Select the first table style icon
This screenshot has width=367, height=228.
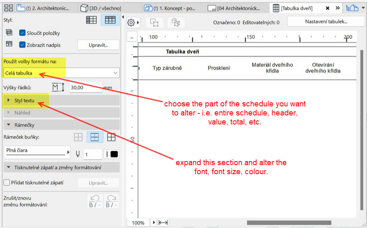pos(91,20)
